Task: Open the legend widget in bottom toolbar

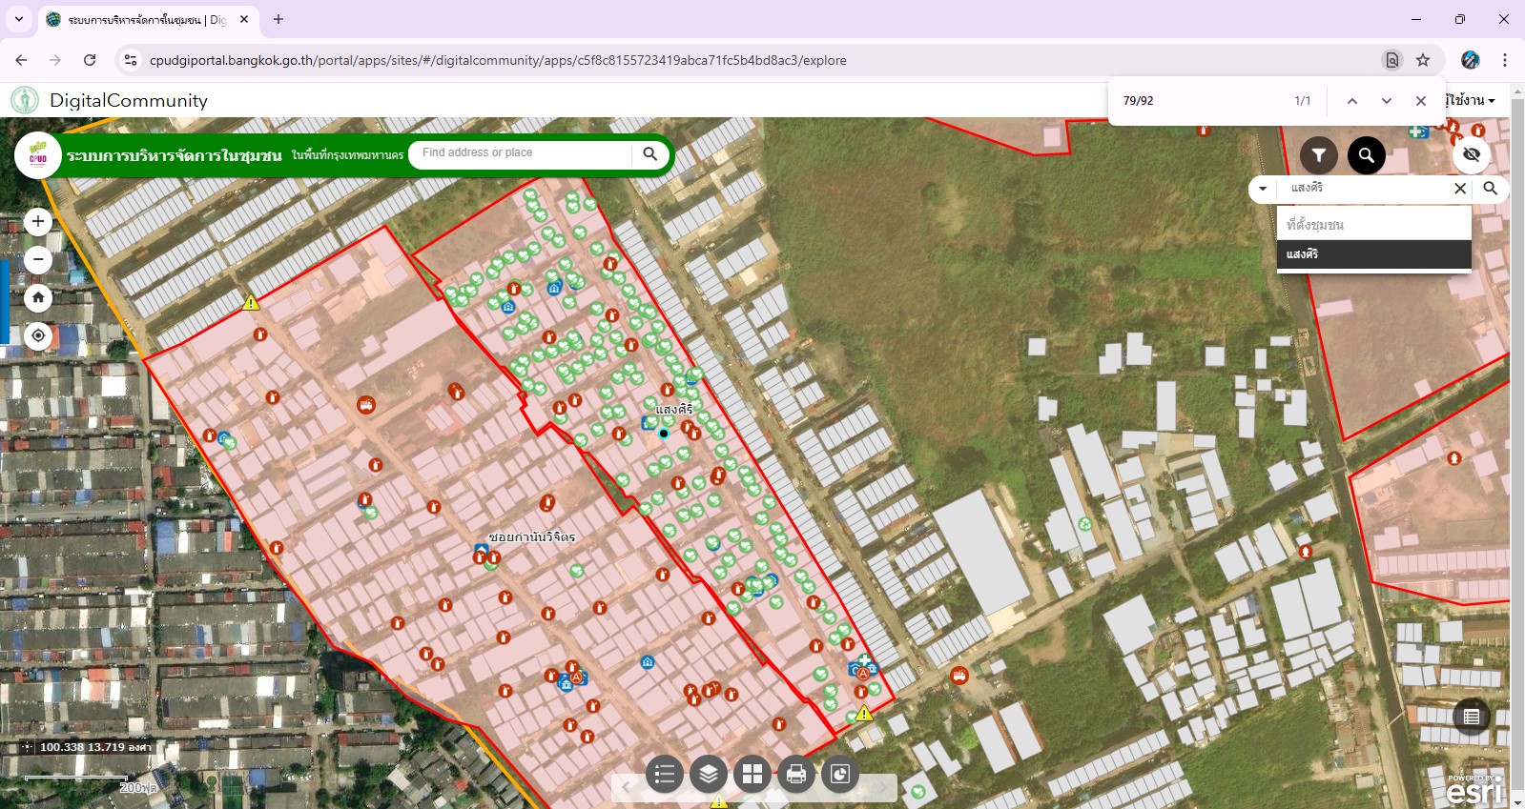Action: 665,774
